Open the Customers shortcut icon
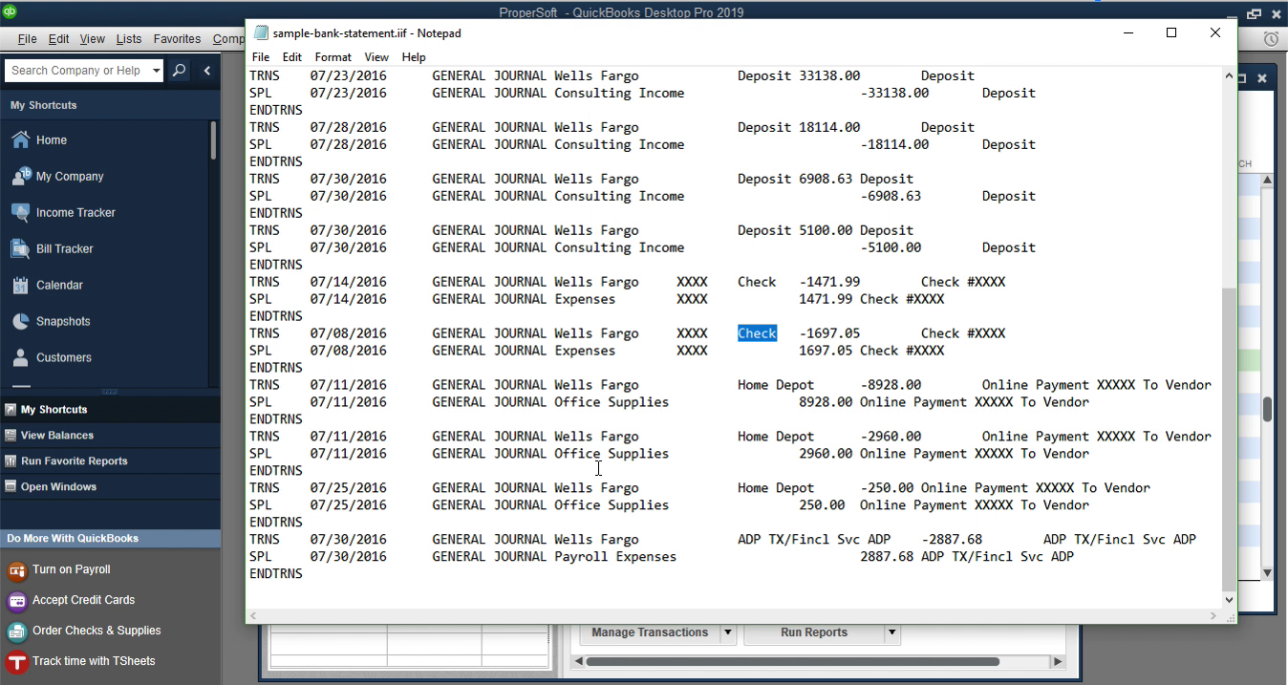This screenshot has width=1288, height=685. pos(20,357)
